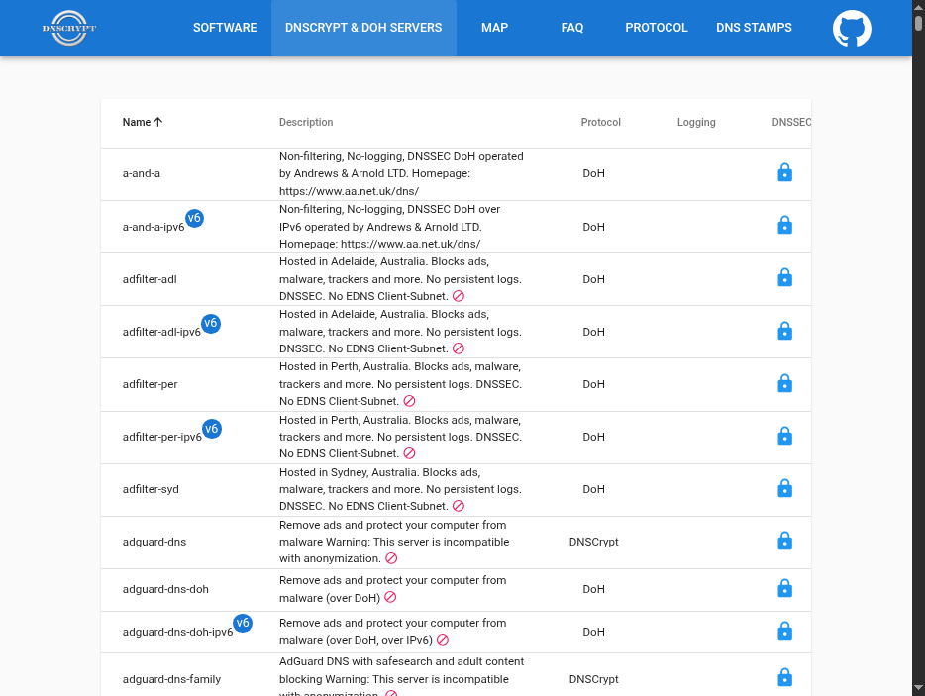Click the v6 badge on adfilter-per-ipv6

211,429
